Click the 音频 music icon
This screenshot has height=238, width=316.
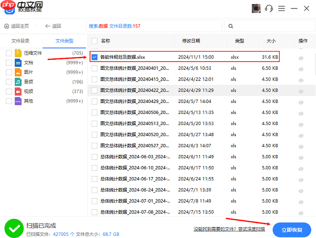pos(18,82)
